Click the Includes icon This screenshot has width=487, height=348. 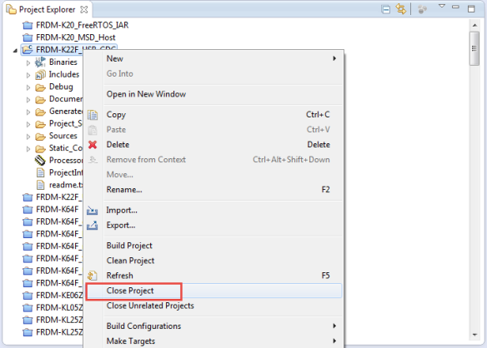(x=40, y=75)
